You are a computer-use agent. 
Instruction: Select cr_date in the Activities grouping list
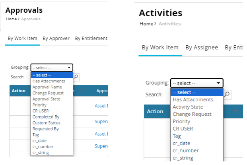coord(181,143)
